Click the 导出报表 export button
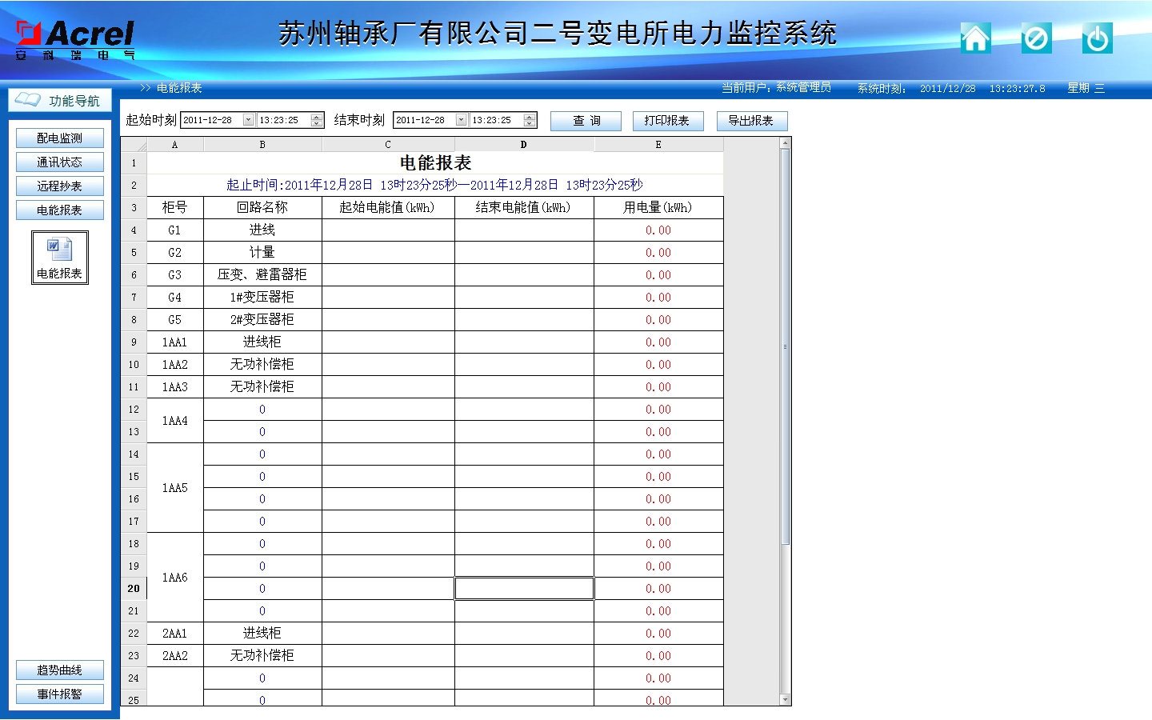The width and height of the screenshot is (1152, 720). [750, 121]
